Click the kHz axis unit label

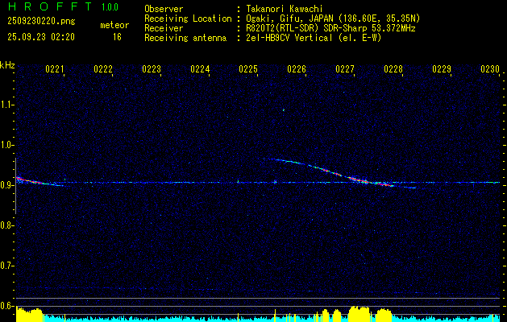click(7, 65)
